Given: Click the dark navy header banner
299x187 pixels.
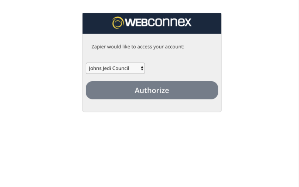Looking at the screenshot, I should click(x=152, y=23).
